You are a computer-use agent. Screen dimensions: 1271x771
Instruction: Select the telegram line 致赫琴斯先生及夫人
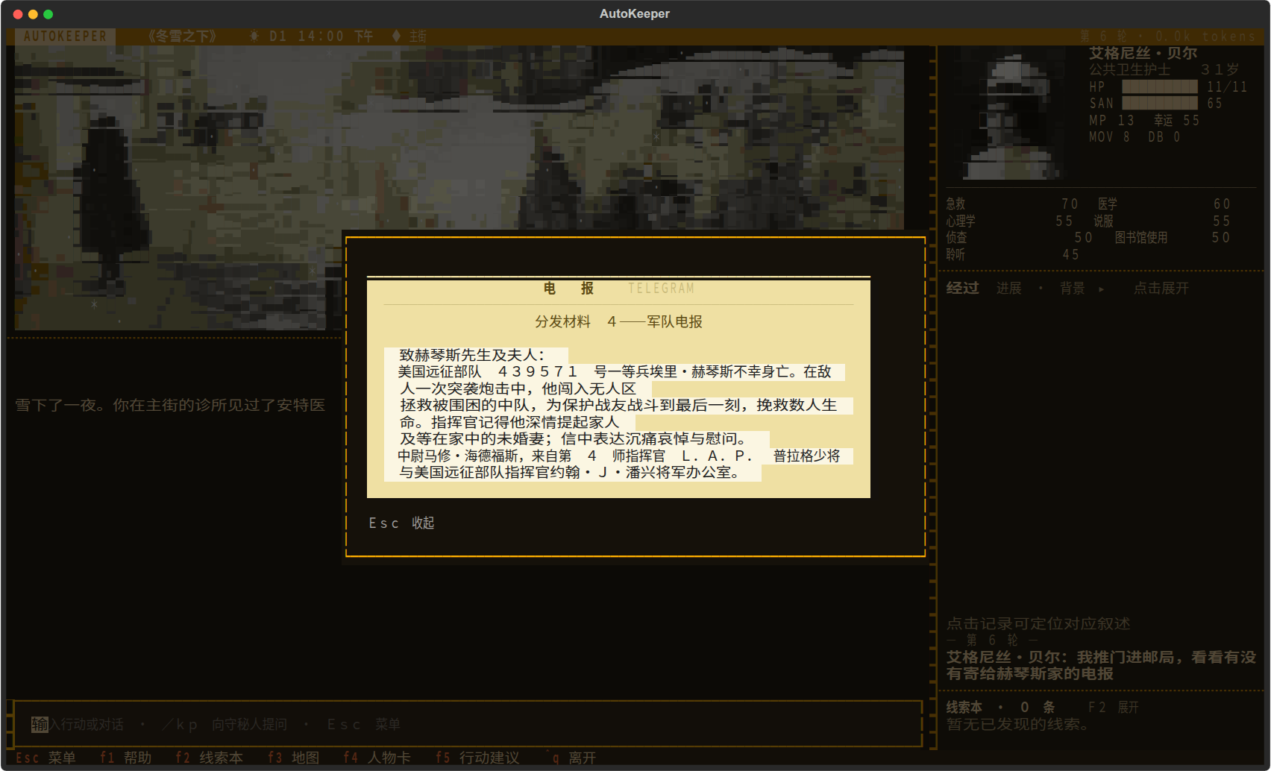tap(472, 355)
